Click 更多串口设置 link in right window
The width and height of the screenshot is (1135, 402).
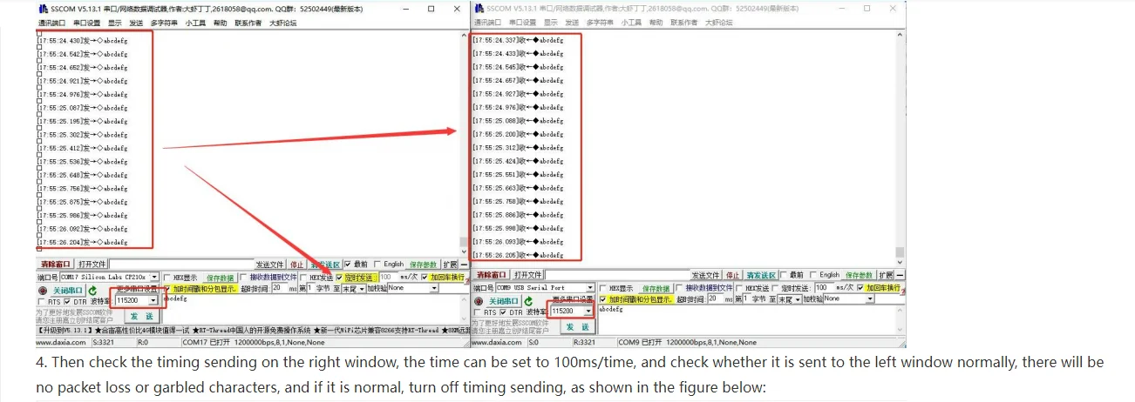573,298
